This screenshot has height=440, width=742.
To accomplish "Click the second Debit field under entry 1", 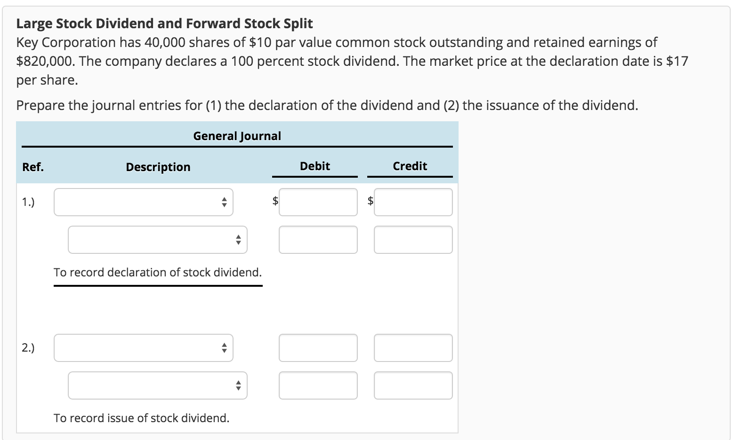I will click(318, 240).
